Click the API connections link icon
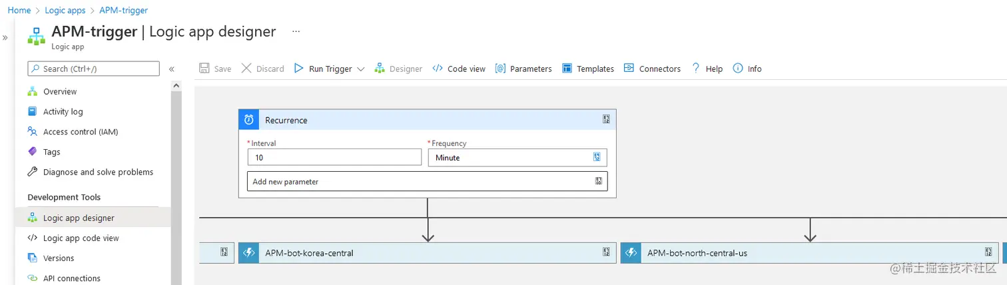The image size is (1007, 285). 32,278
